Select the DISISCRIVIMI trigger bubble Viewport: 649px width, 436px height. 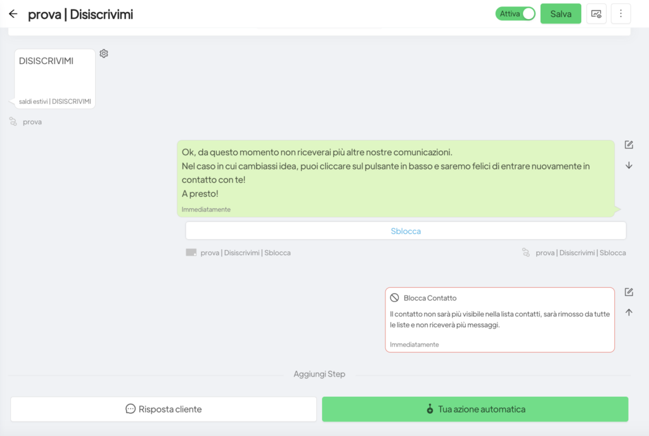point(55,78)
